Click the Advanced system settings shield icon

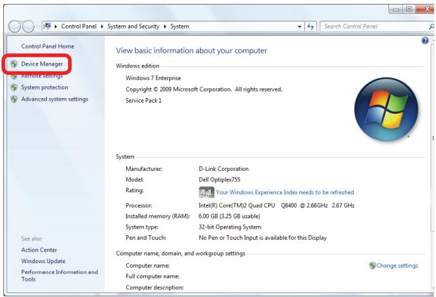coord(14,99)
